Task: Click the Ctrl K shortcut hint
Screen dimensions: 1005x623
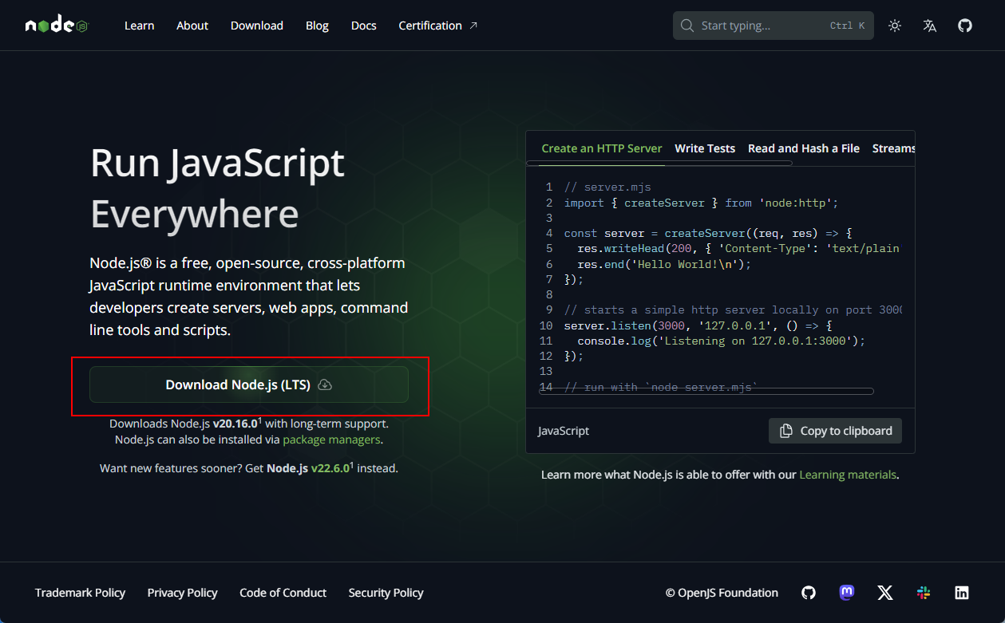Action: point(847,26)
